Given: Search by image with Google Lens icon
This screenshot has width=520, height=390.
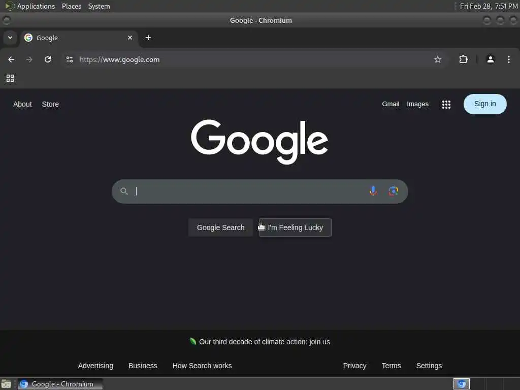Looking at the screenshot, I should [x=394, y=191].
